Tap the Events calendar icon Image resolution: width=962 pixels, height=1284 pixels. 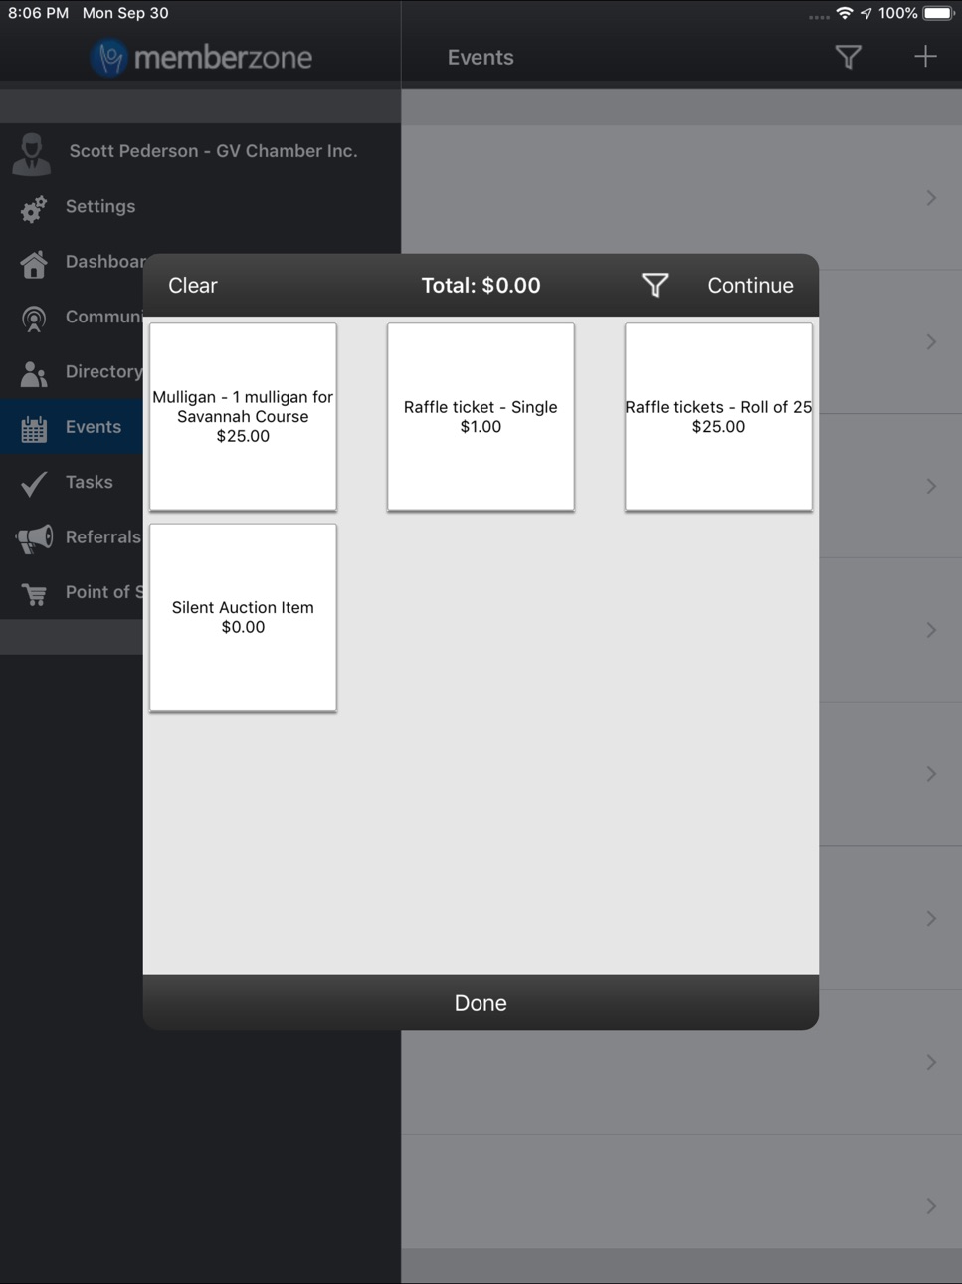(x=34, y=428)
